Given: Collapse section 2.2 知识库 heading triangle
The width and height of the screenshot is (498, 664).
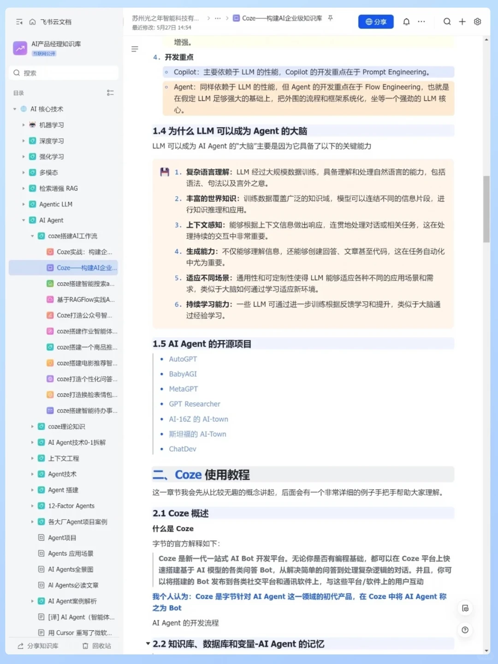Looking at the screenshot, I should [148, 643].
